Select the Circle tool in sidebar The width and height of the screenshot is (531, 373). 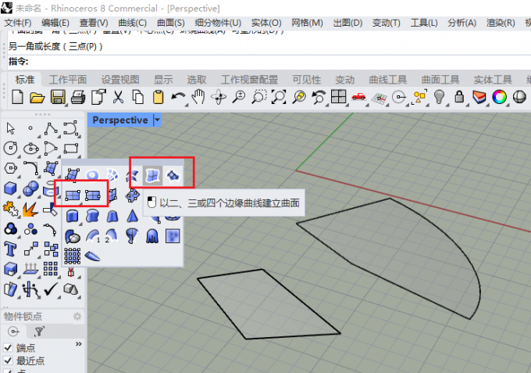pos(10,148)
